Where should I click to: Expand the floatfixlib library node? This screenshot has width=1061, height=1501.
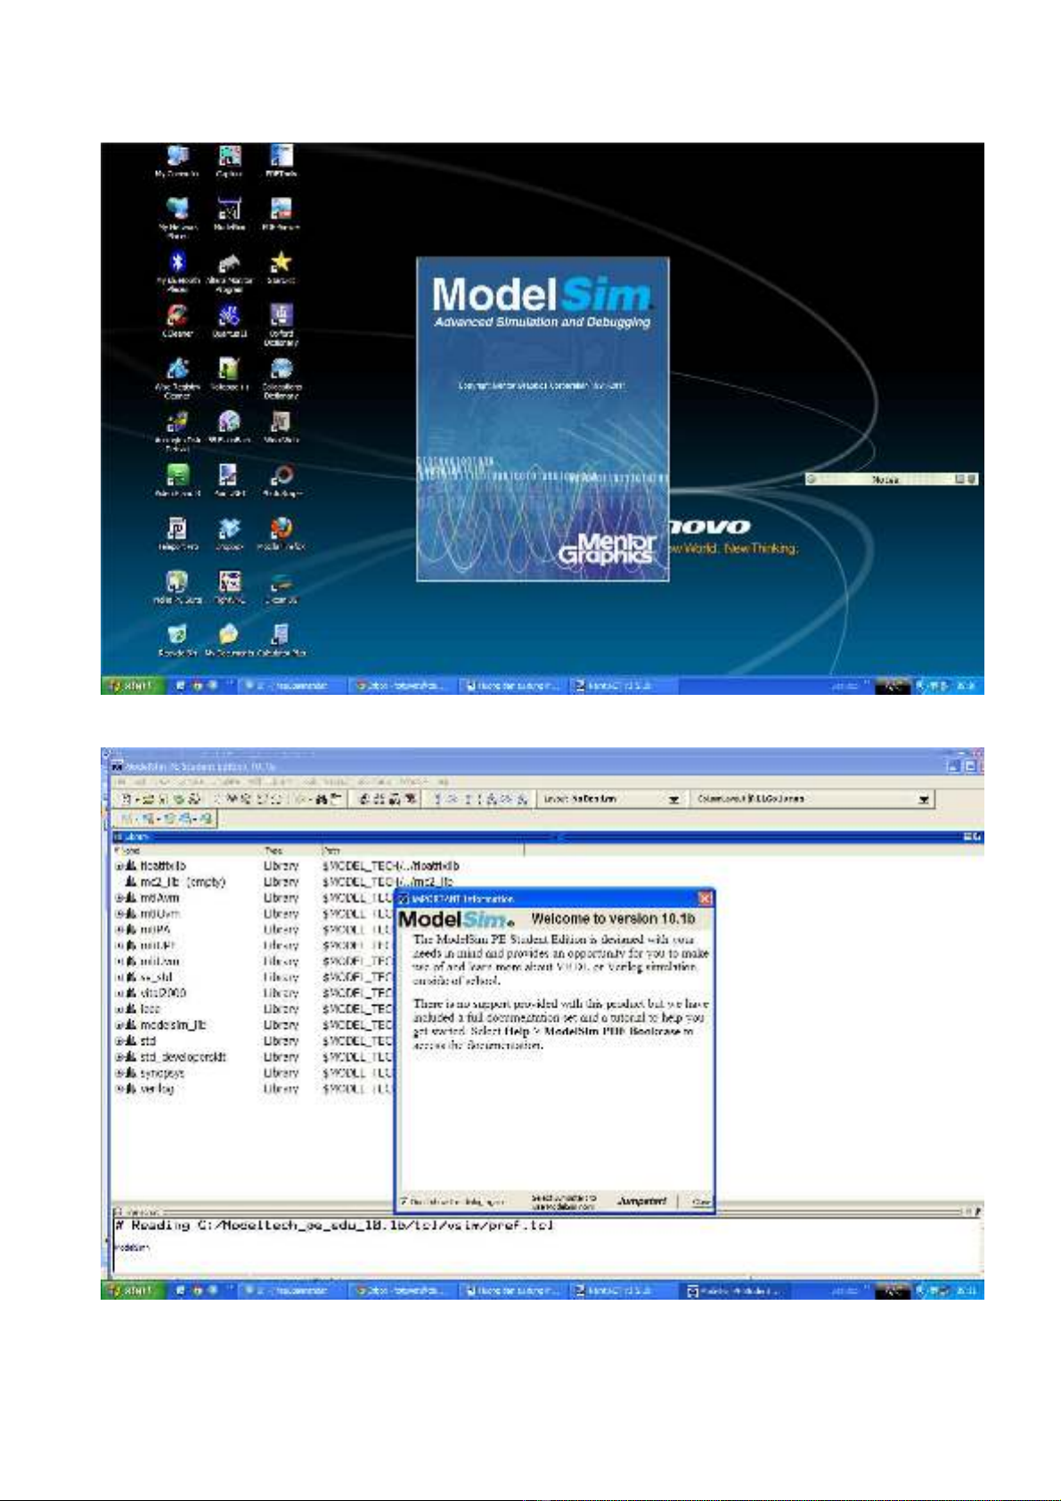(x=119, y=866)
